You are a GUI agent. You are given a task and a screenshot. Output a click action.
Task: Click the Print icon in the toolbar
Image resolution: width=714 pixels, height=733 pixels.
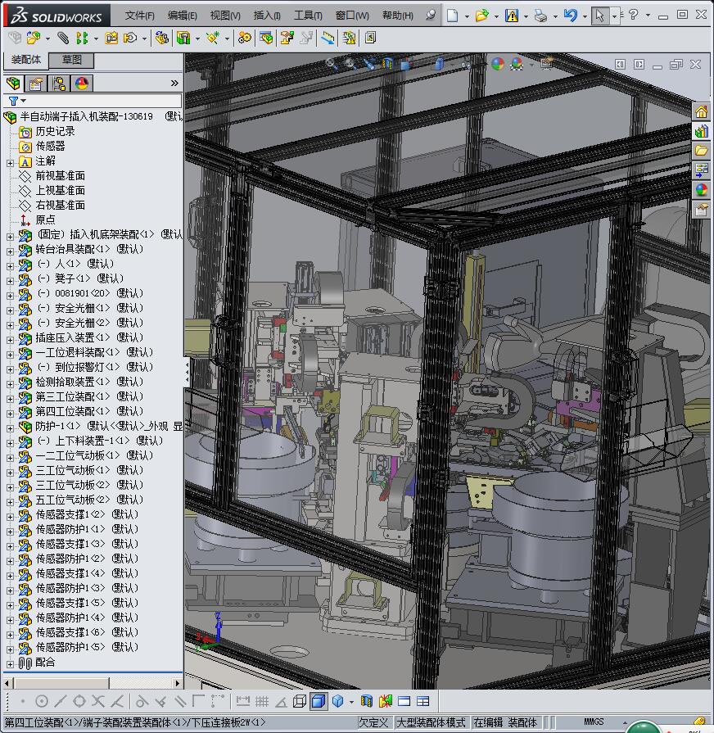click(x=540, y=16)
